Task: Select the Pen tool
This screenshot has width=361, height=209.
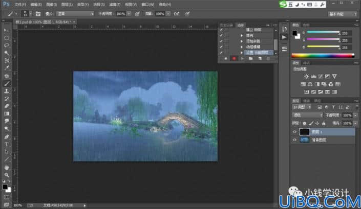Action: click(7, 136)
